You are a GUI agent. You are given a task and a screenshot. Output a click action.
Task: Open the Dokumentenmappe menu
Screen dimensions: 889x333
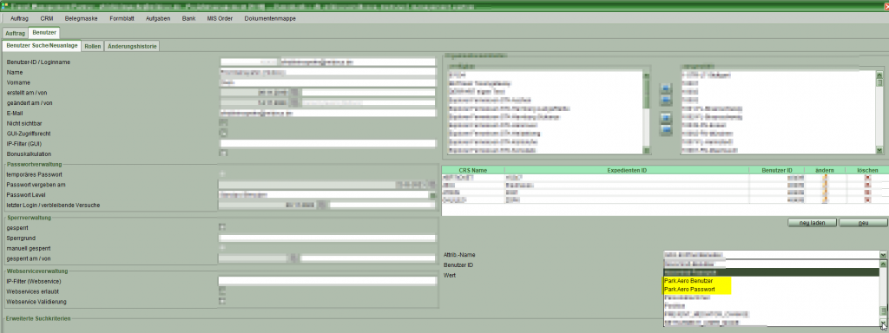(270, 19)
